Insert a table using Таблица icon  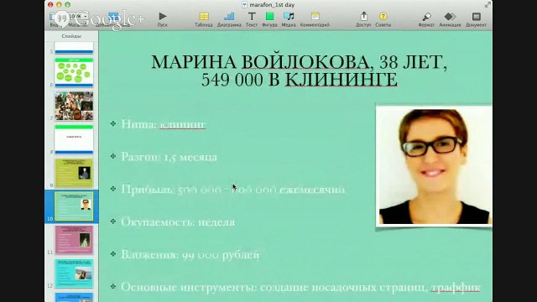coord(204,19)
